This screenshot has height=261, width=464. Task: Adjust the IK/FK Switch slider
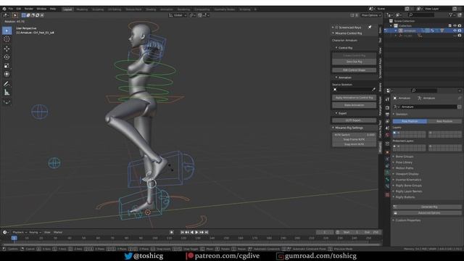pyautogui.click(x=354, y=135)
